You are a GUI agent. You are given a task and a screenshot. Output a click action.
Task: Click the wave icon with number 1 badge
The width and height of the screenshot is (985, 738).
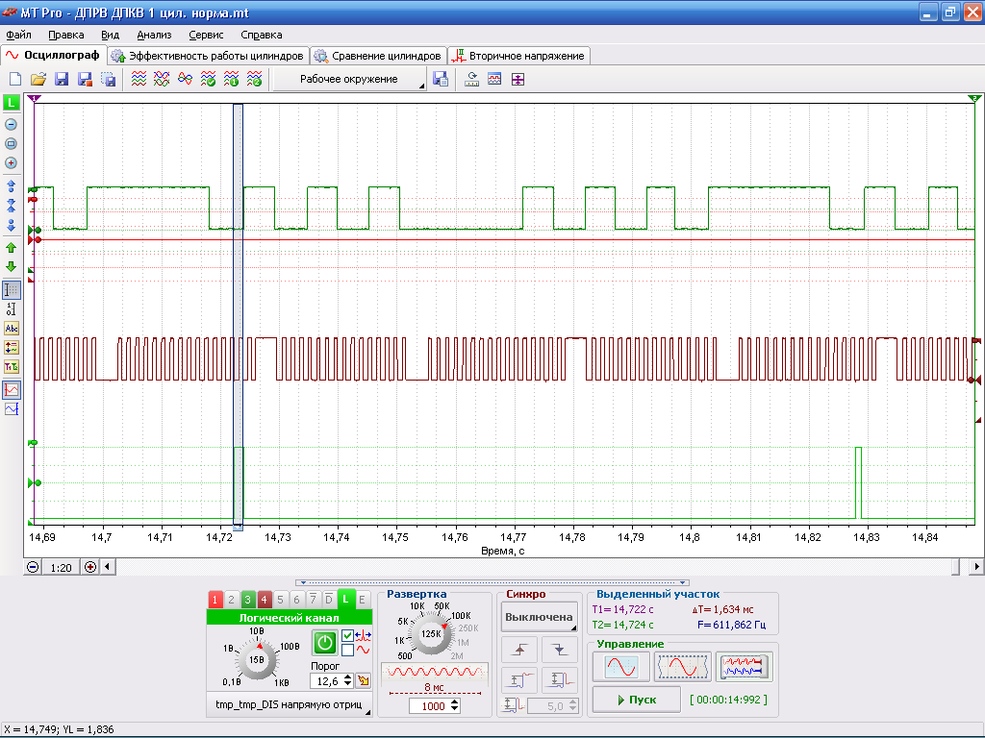coord(231,79)
